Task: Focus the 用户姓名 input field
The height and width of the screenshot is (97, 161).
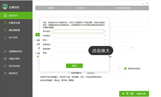Action: (x=78, y=31)
